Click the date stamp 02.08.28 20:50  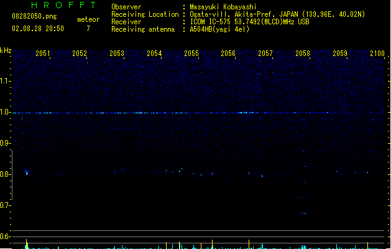38,29
